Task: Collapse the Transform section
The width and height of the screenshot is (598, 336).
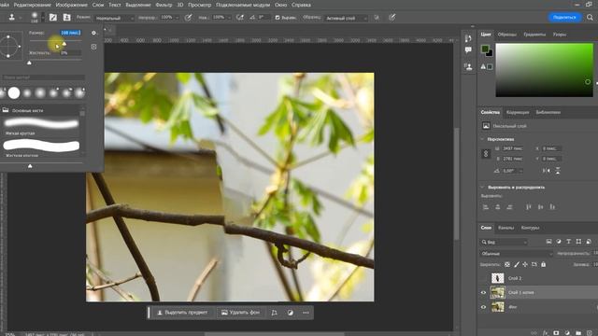Action: (482, 139)
